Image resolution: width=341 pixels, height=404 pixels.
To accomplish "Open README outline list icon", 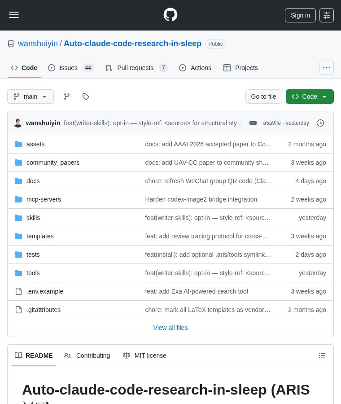I will tap(322, 356).
